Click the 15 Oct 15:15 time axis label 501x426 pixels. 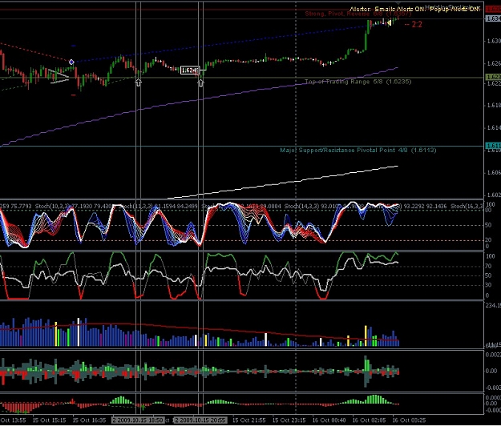point(49,420)
